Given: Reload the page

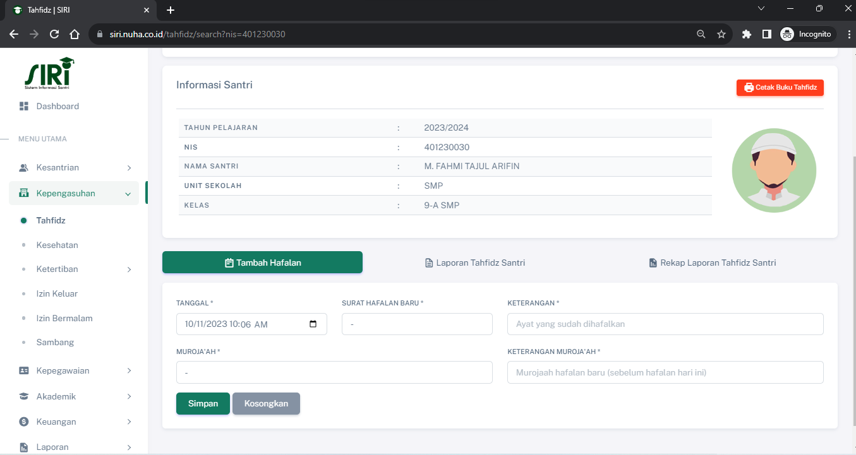Looking at the screenshot, I should coord(54,34).
